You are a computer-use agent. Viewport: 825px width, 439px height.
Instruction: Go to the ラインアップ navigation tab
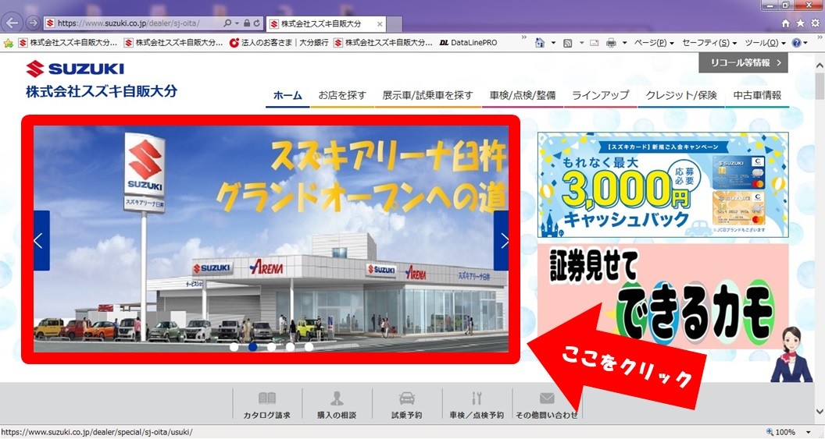pyautogui.click(x=600, y=95)
